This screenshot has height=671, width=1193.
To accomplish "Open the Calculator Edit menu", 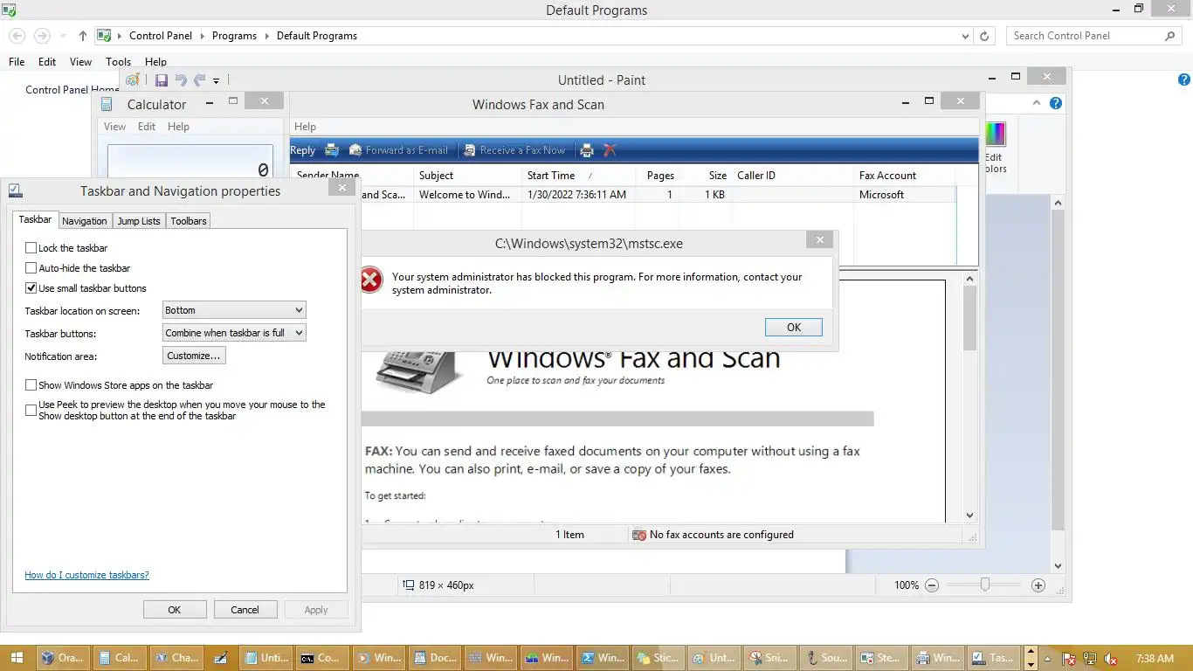I will pyautogui.click(x=147, y=127).
